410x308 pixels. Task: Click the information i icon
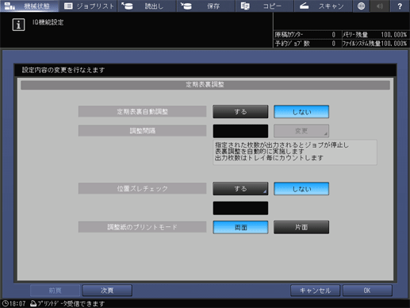[18, 25]
